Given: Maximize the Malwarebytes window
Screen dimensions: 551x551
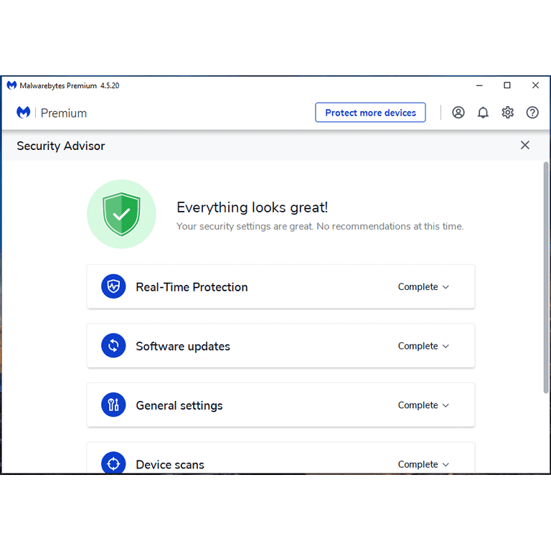Looking at the screenshot, I should (507, 85).
